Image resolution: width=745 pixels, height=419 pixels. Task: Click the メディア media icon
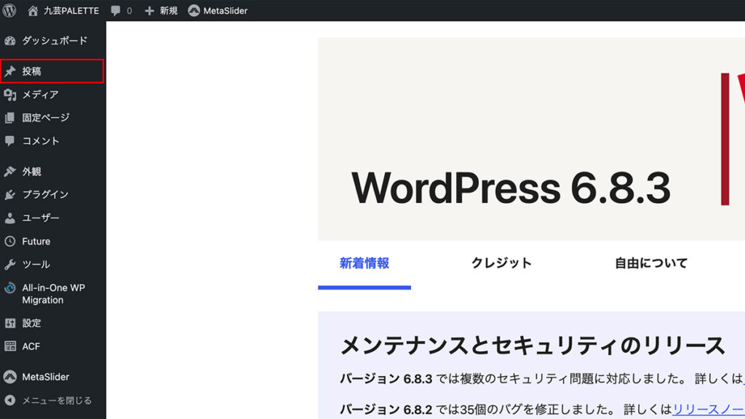tap(10, 95)
